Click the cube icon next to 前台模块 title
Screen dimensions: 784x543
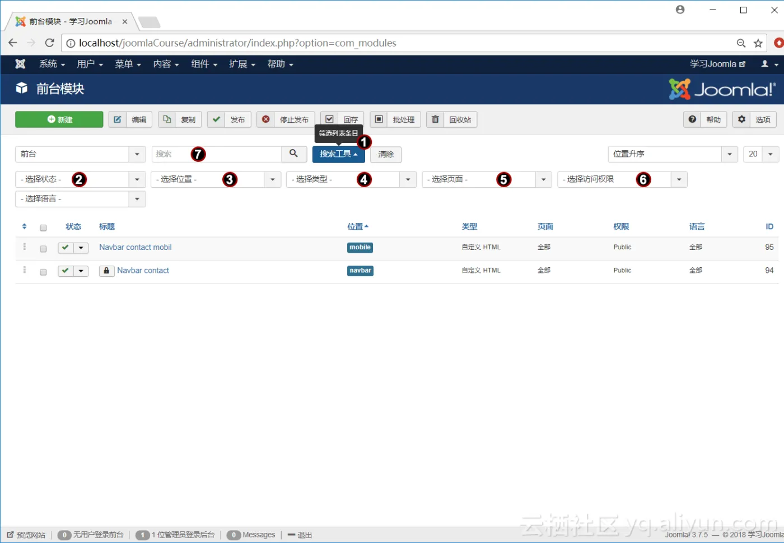pos(21,88)
